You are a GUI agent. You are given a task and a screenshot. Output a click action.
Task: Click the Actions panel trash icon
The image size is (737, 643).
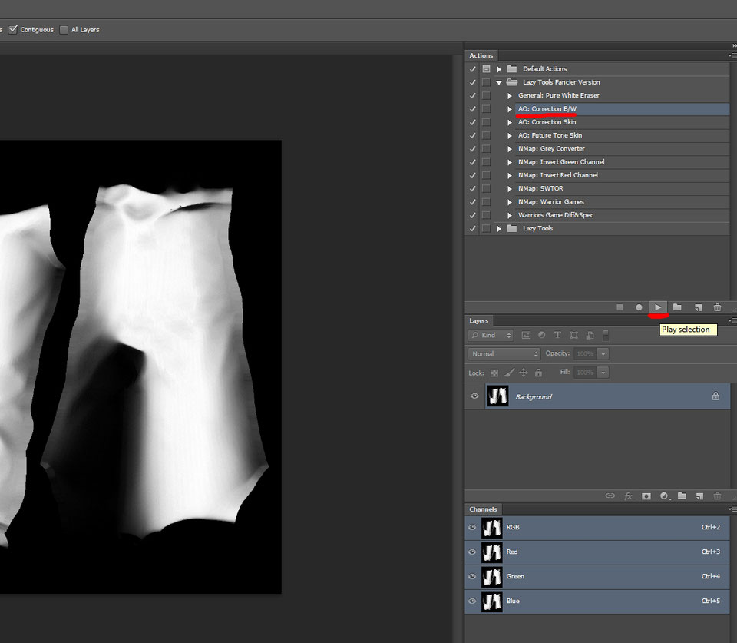(717, 307)
